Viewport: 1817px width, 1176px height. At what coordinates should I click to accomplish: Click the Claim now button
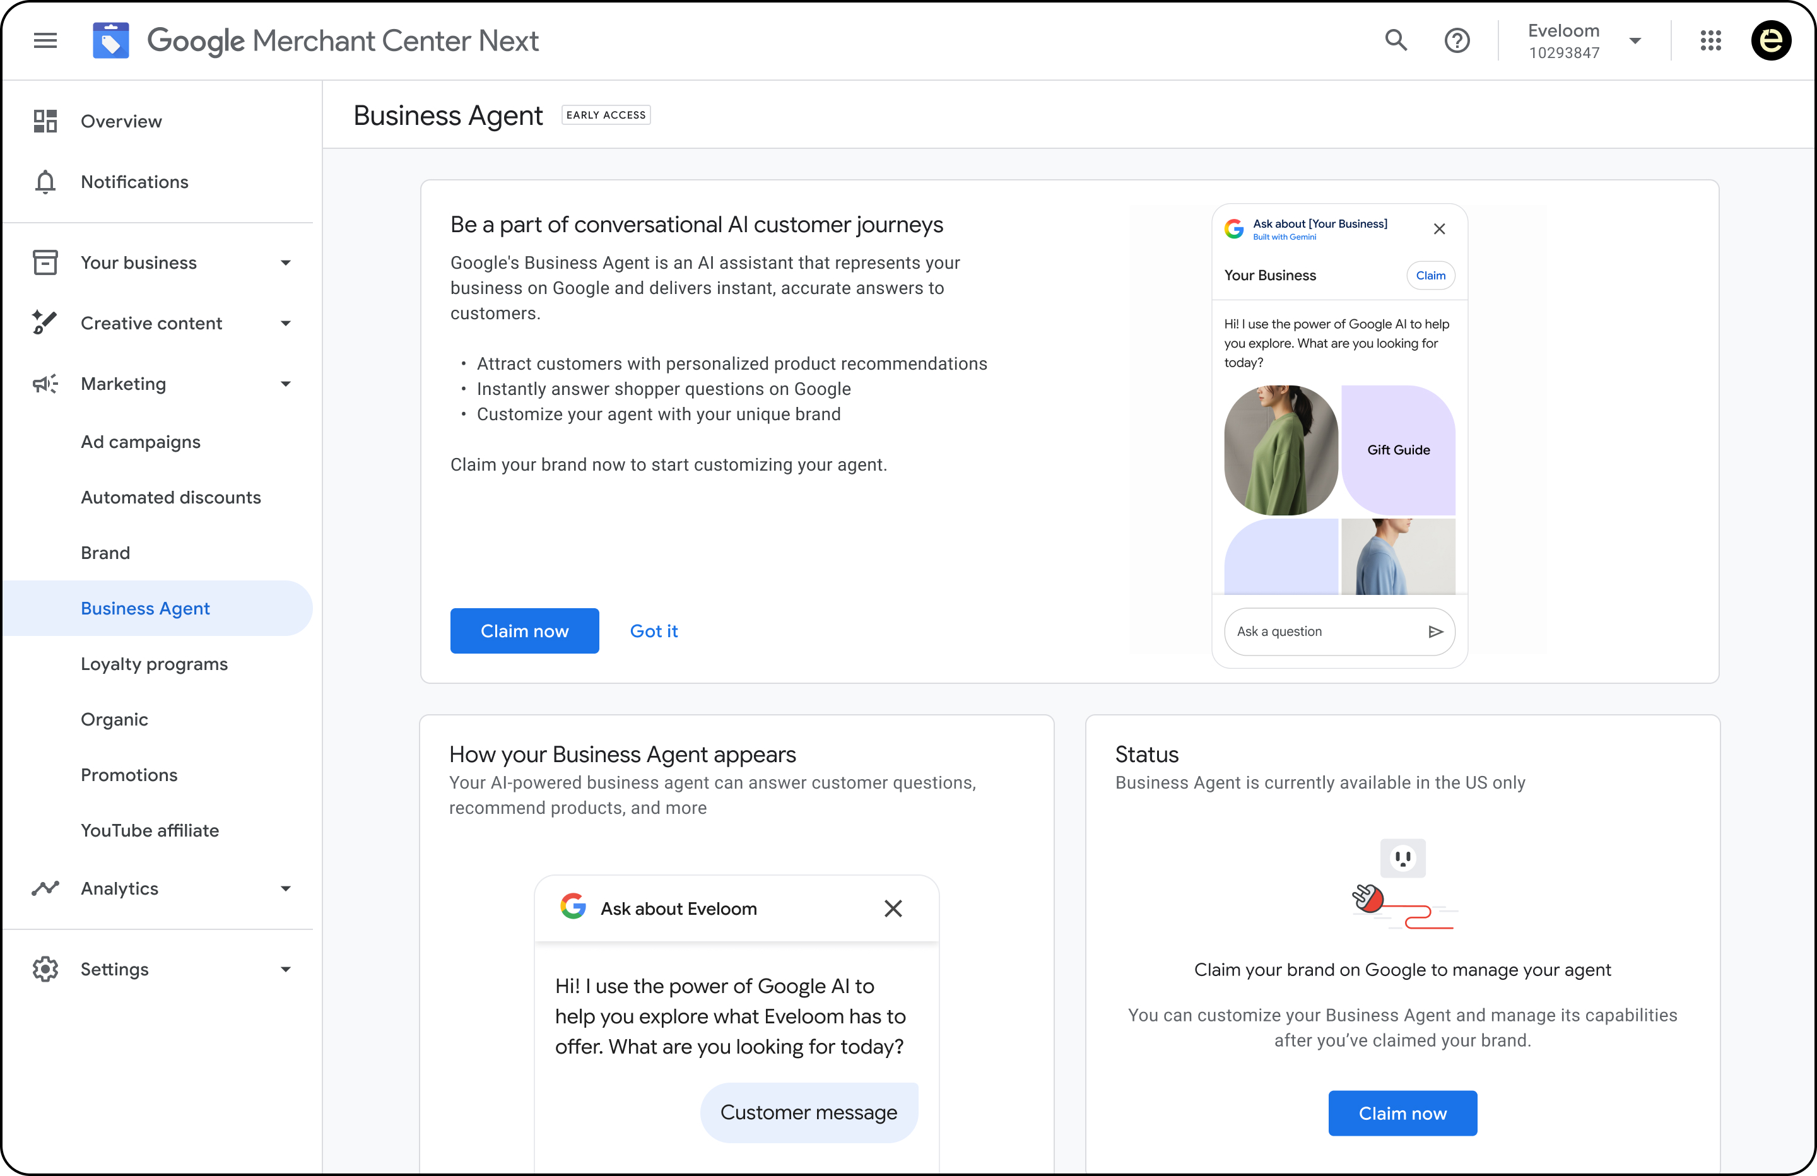point(524,631)
